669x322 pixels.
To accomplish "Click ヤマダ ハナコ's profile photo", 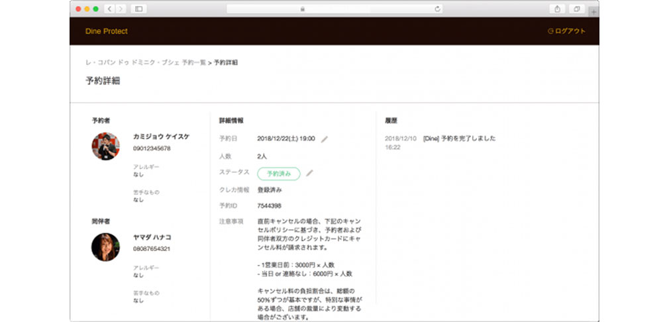I will (106, 247).
